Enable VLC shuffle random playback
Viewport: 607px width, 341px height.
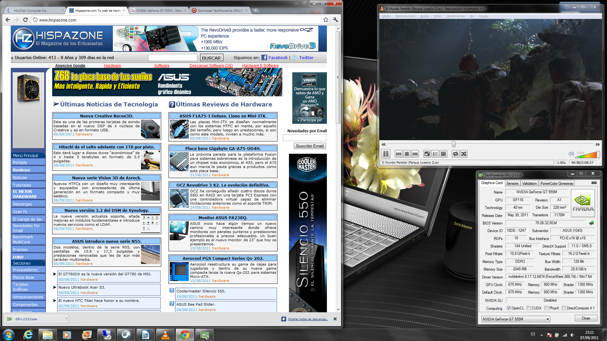point(464,154)
